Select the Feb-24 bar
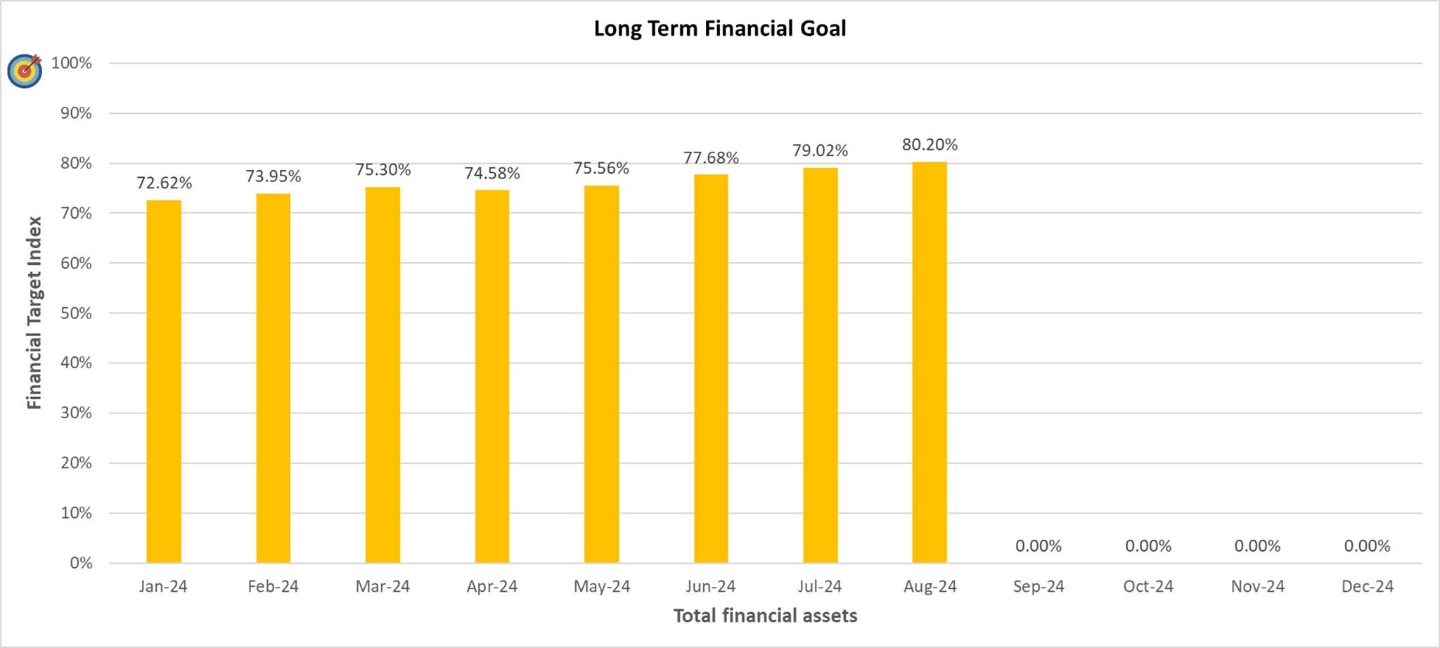This screenshot has width=1440, height=648. pyautogui.click(x=273, y=378)
